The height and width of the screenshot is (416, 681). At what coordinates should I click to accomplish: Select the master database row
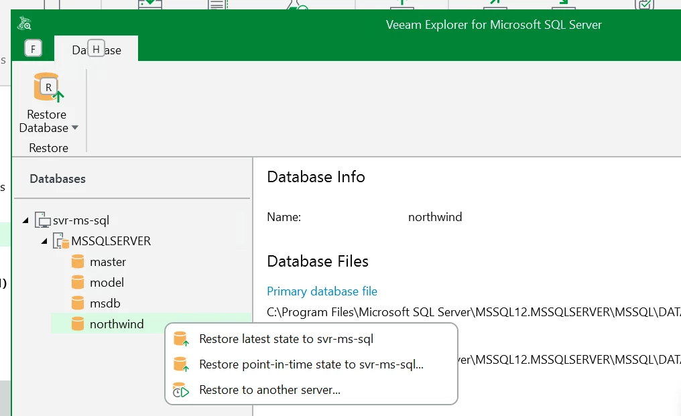108,262
